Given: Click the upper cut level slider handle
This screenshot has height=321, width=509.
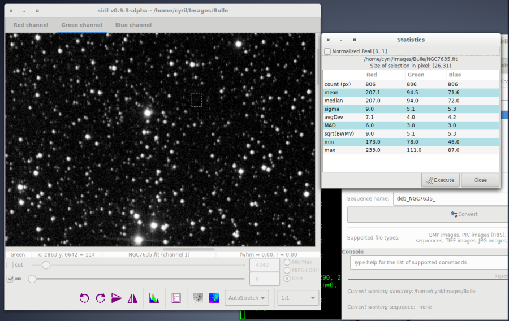Looking at the screenshot, I should tap(46, 265).
